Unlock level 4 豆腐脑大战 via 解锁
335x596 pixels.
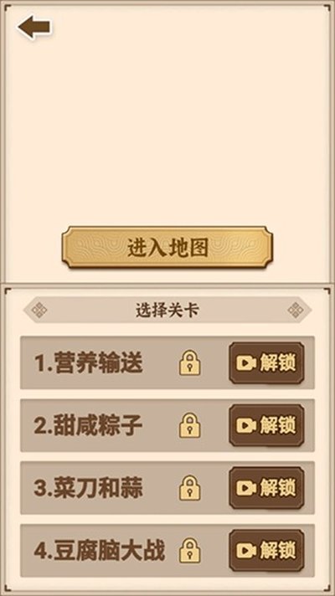(x=266, y=550)
